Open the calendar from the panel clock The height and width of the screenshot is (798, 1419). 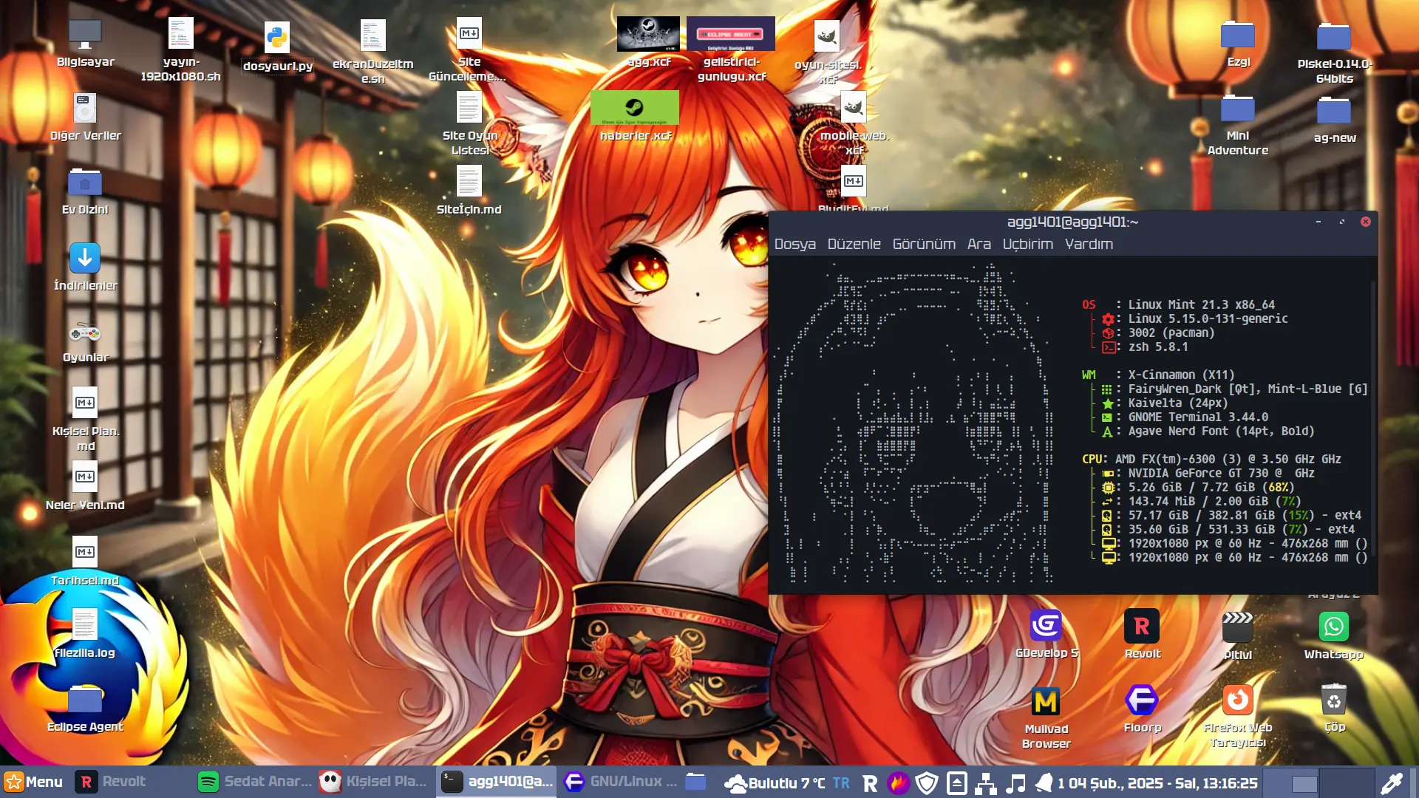coord(1163,783)
